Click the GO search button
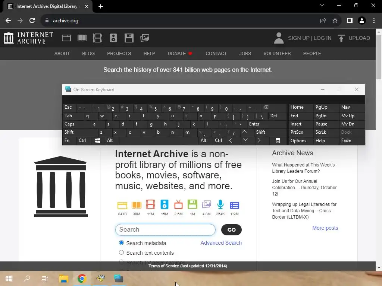Image resolution: width=382 pixels, height=286 pixels. click(231, 229)
